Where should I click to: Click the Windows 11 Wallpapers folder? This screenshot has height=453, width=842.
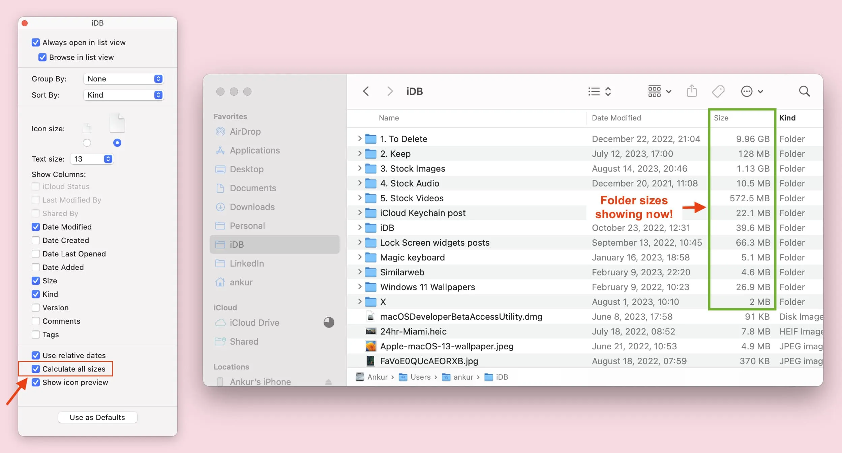click(x=427, y=287)
